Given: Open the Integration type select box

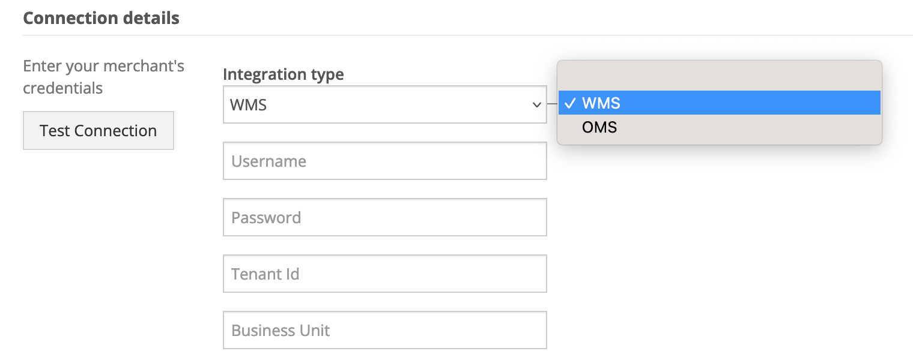Looking at the screenshot, I should coord(384,105).
